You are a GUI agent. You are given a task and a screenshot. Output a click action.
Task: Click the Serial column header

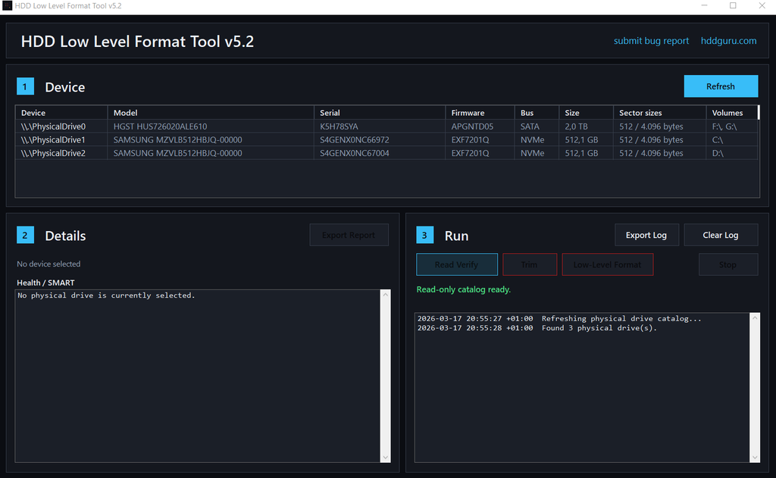380,113
